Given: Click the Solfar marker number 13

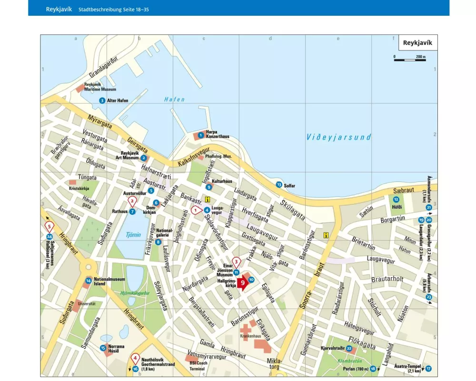Looking at the screenshot, I should (x=279, y=185).
